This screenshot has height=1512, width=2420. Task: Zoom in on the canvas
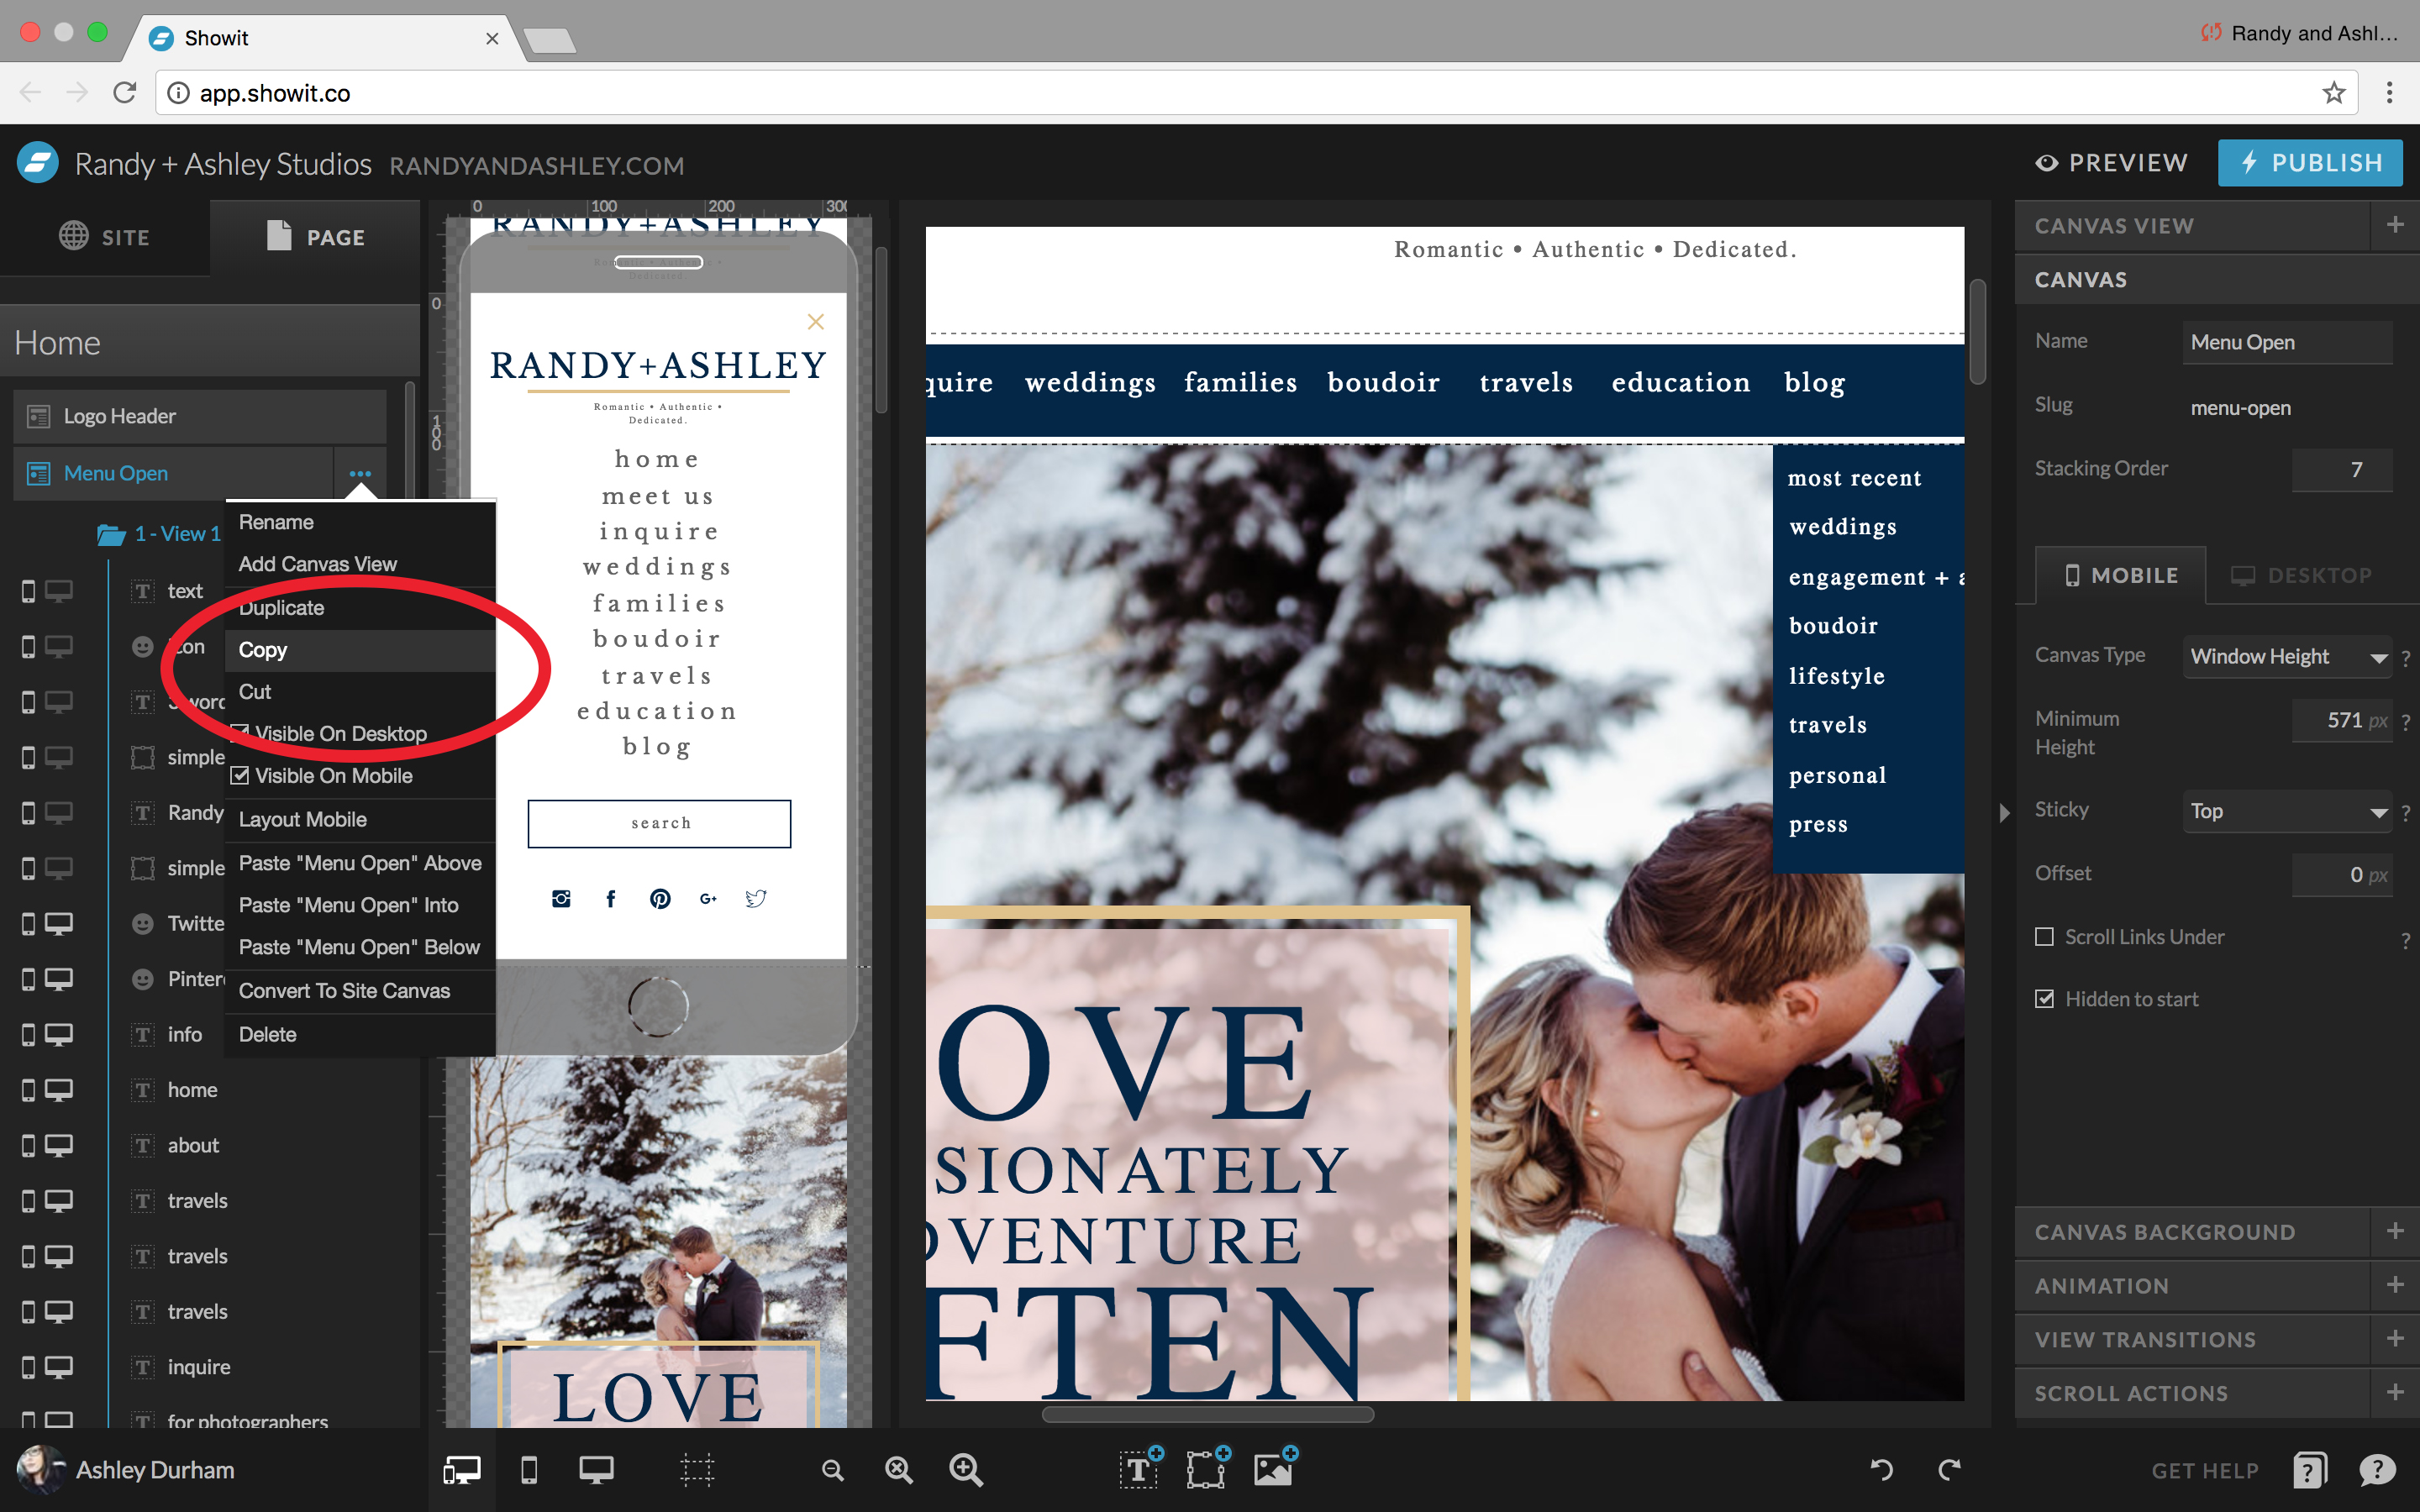point(965,1469)
